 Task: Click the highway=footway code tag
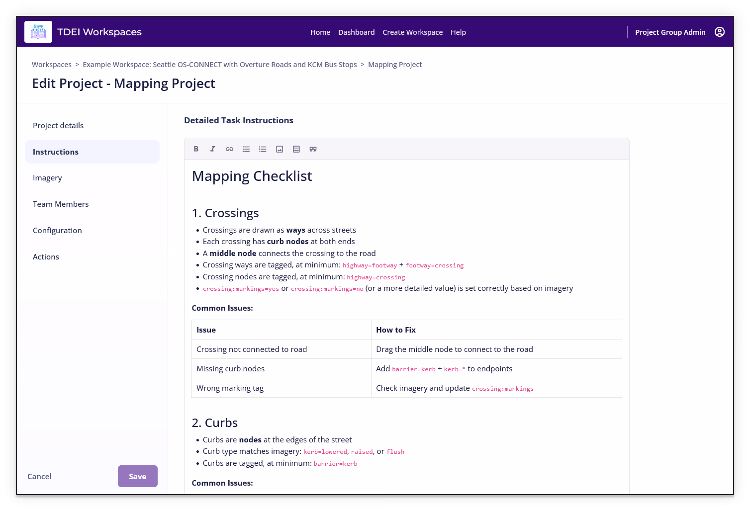[370, 265]
